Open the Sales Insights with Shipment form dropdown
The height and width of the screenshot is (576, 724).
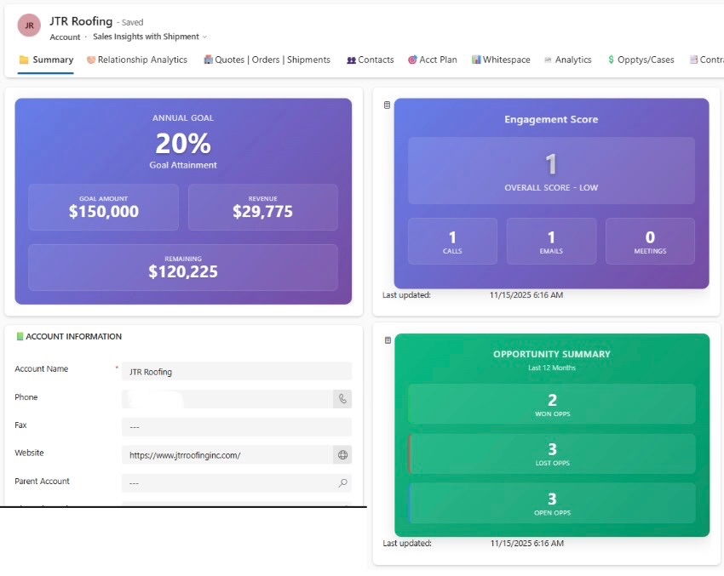150,37
